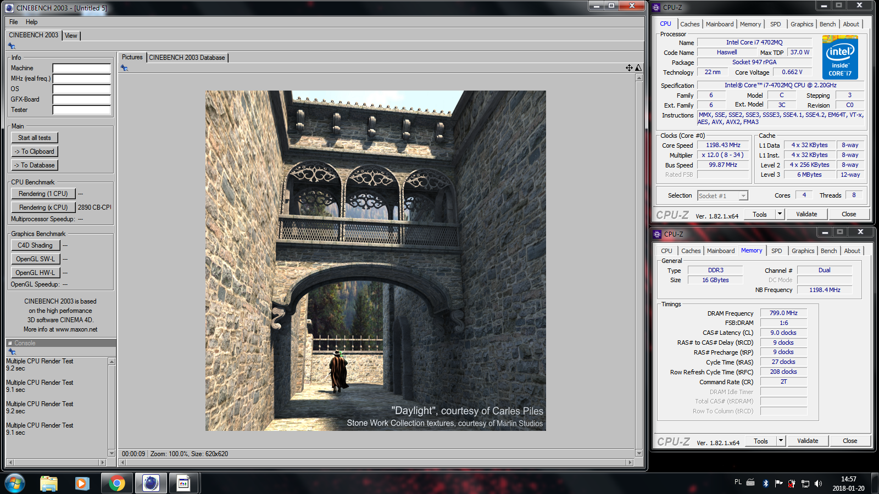Image resolution: width=879 pixels, height=494 pixels.
Task: Click the Console vertical scrollbar down arrow
Action: [x=112, y=453]
